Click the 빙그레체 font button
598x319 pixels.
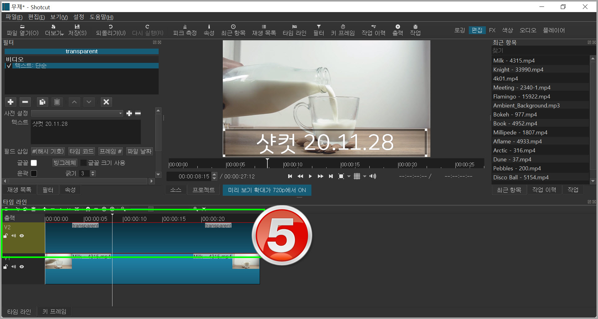pos(65,163)
